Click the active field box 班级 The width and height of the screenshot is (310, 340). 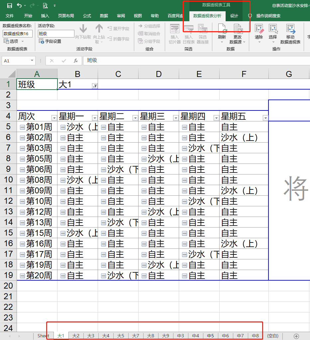coord(56,34)
